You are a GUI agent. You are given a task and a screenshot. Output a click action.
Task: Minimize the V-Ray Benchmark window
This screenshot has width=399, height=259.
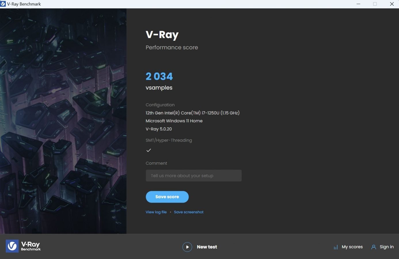pos(358,4)
